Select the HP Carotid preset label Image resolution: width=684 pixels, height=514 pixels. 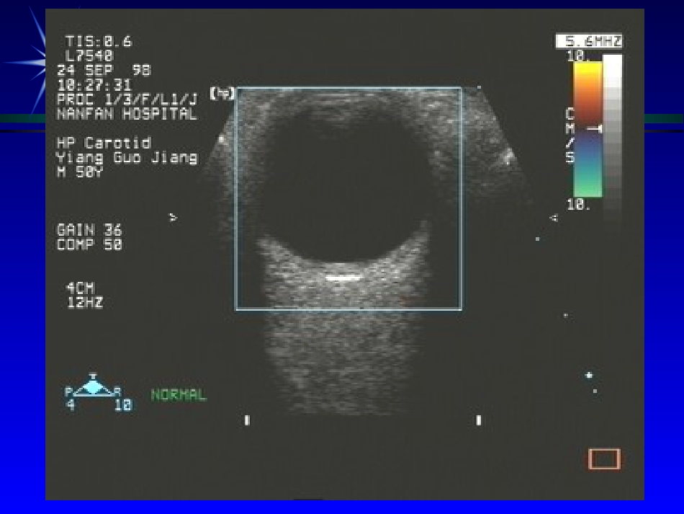point(104,143)
